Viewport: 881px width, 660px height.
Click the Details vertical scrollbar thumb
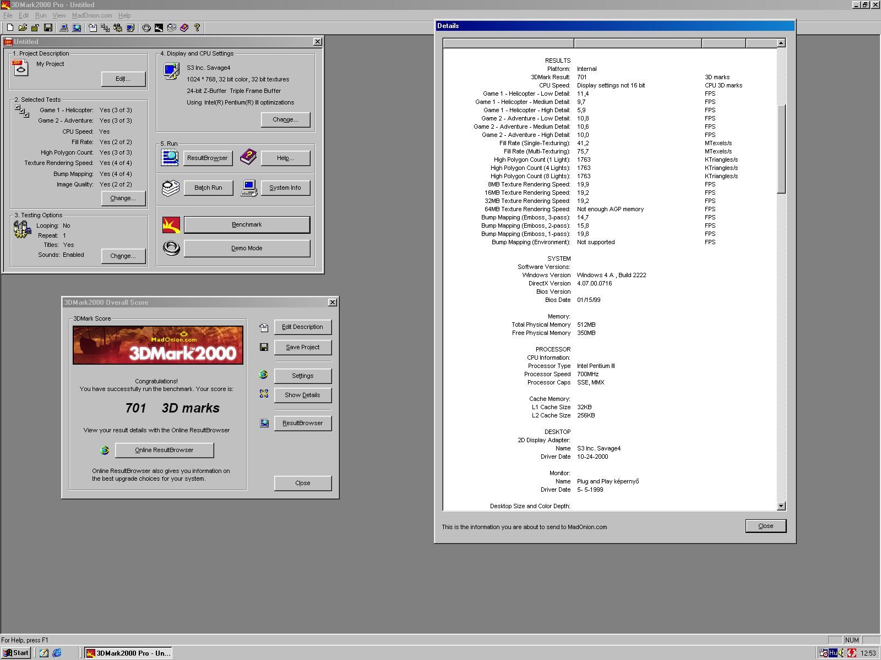tap(781, 148)
